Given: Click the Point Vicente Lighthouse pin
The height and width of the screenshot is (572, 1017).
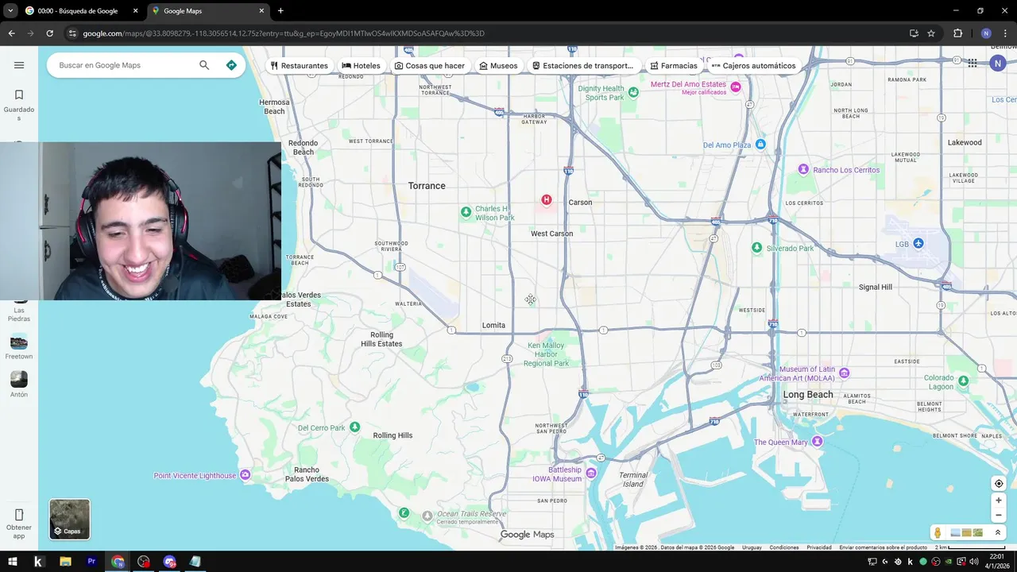Looking at the screenshot, I should pyautogui.click(x=245, y=475).
